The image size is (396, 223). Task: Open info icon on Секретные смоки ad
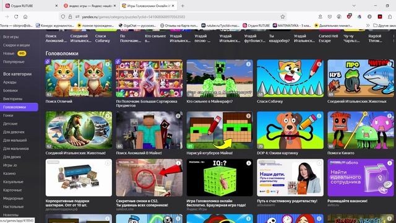click(178, 164)
